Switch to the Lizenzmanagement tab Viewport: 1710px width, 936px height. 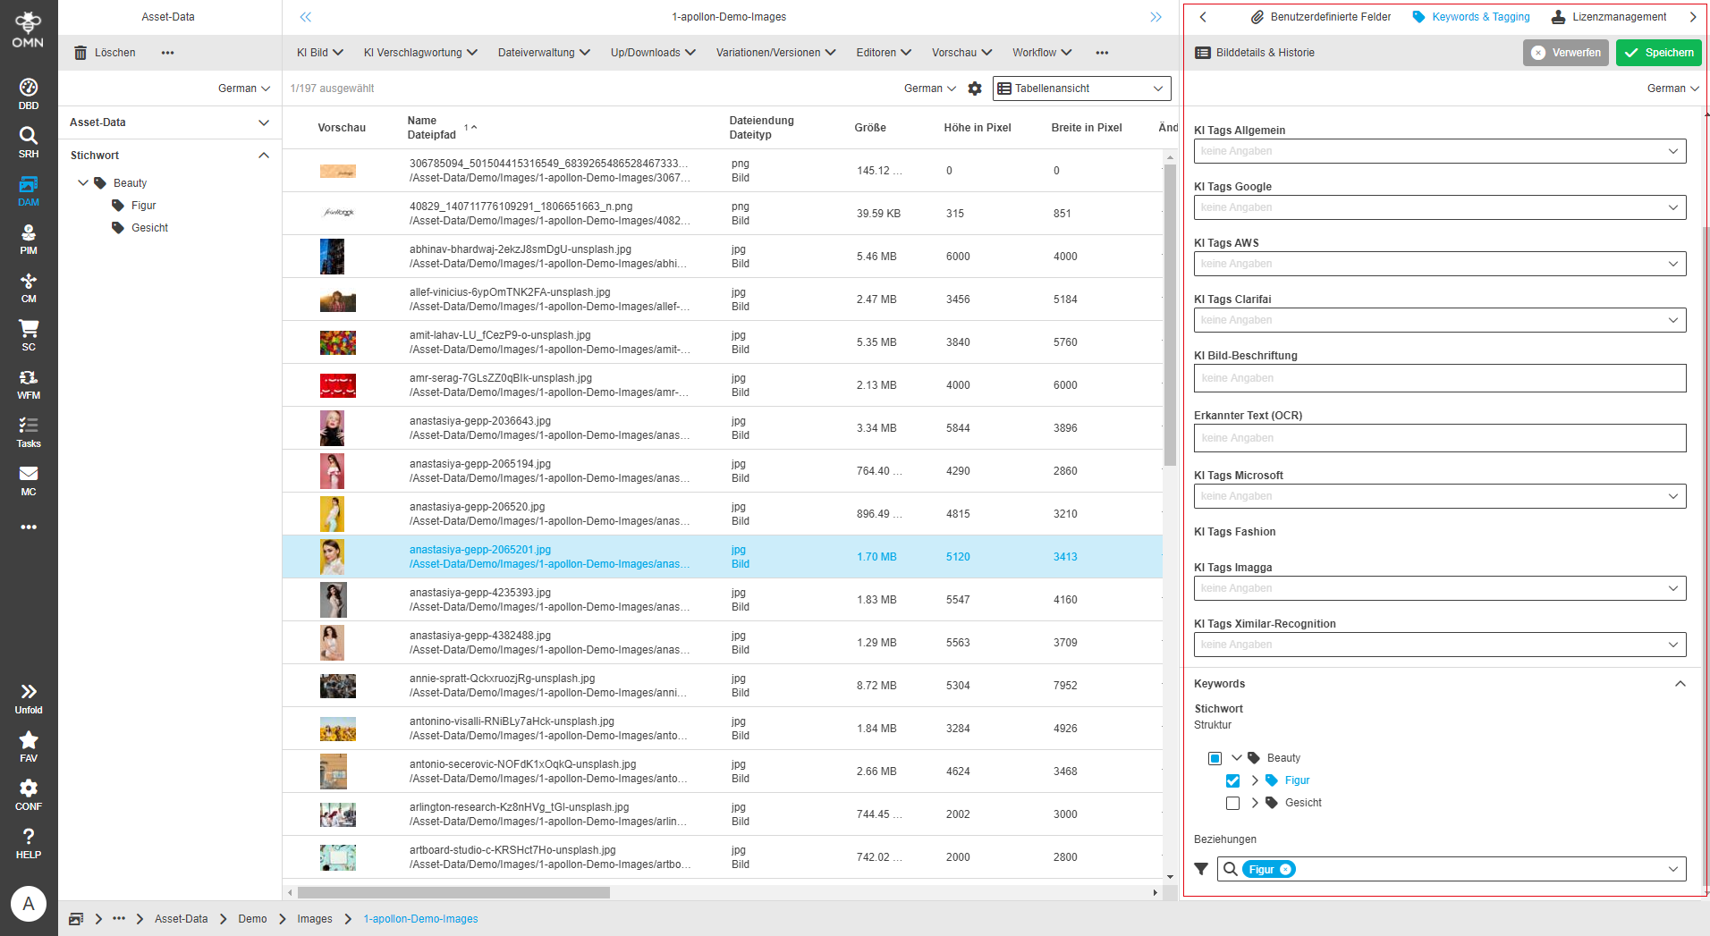(x=1619, y=16)
